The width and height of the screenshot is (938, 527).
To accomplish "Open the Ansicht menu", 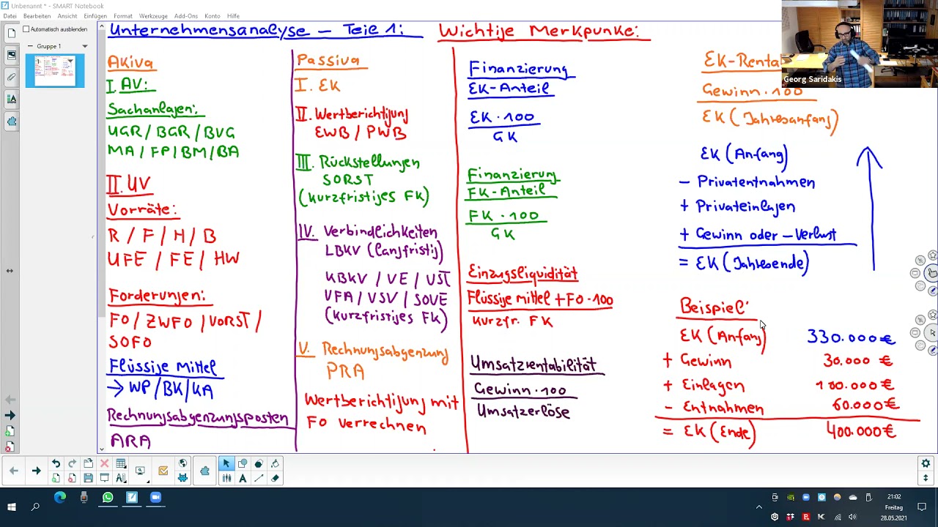I will click(67, 16).
